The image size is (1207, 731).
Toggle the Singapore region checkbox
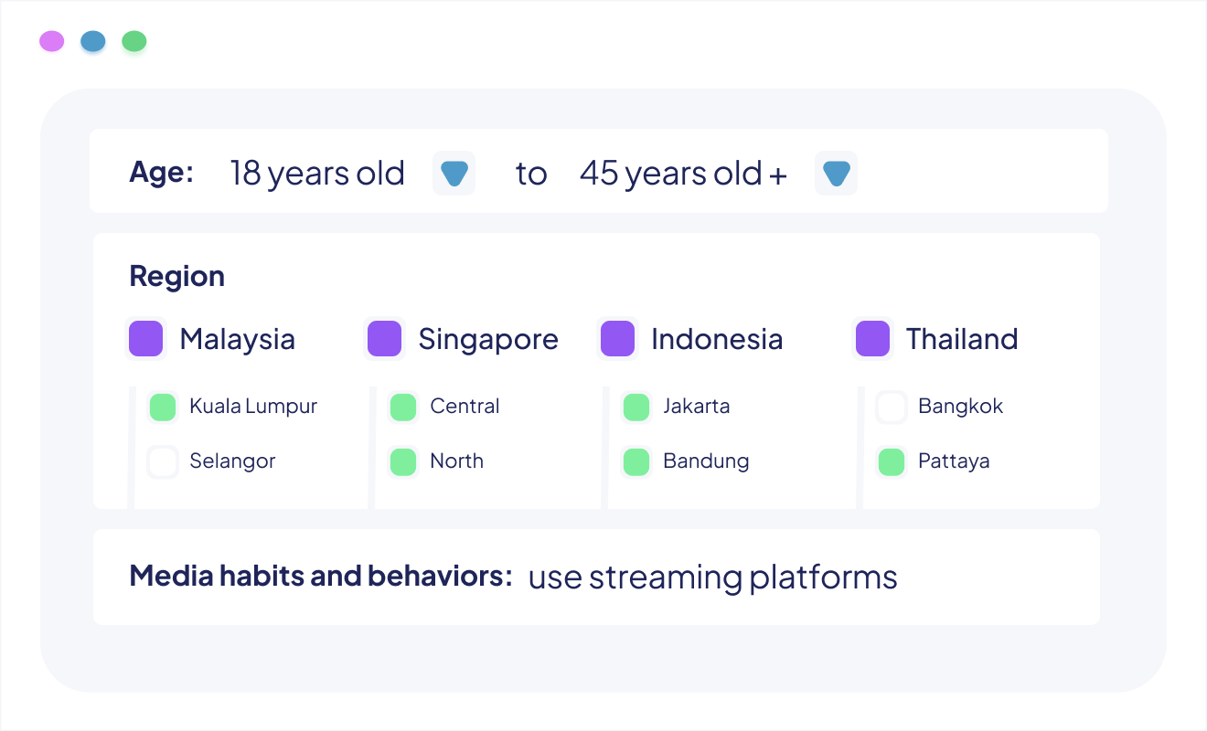(x=385, y=339)
